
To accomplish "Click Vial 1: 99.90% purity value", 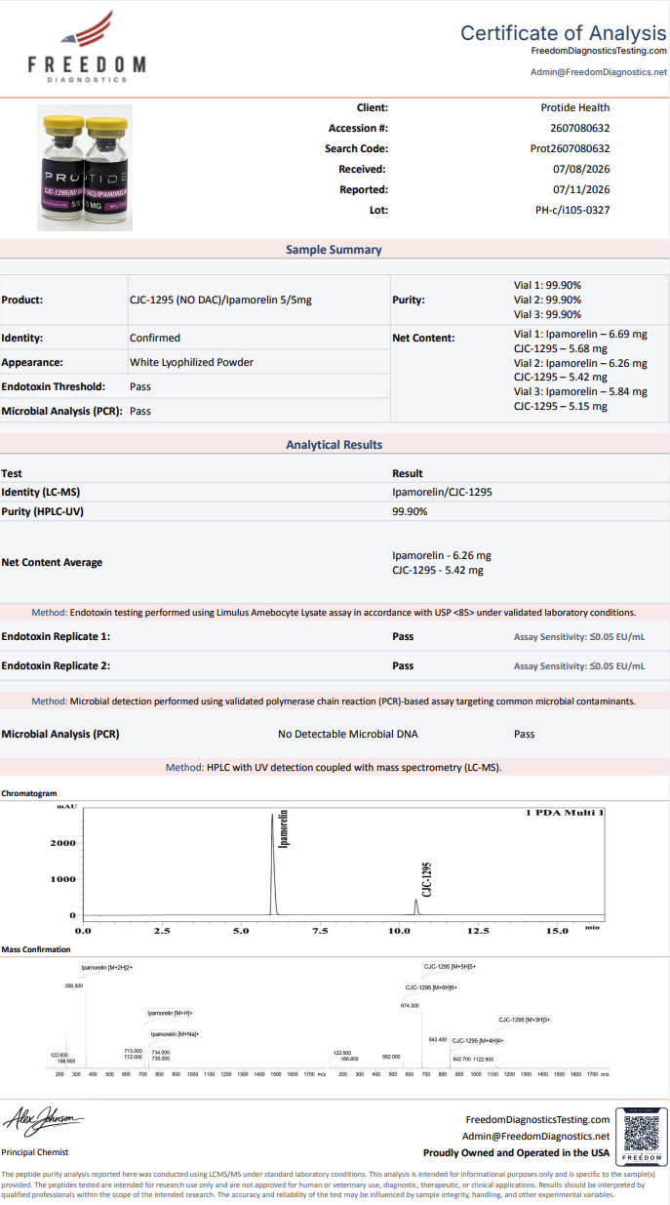I will point(547,285).
